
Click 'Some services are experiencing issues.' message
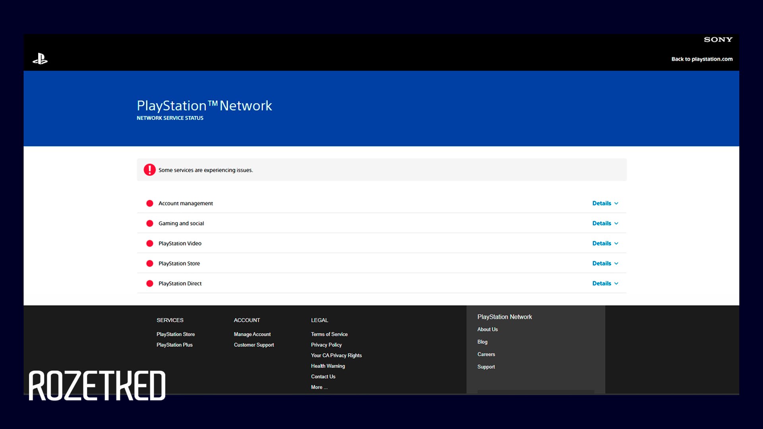click(205, 170)
